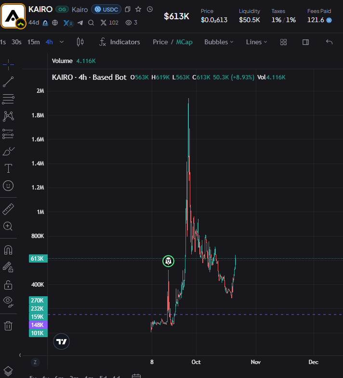Image resolution: width=343 pixels, height=378 pixels.
Task: Copy the KAIRO contract address
Action: (128, 10)
